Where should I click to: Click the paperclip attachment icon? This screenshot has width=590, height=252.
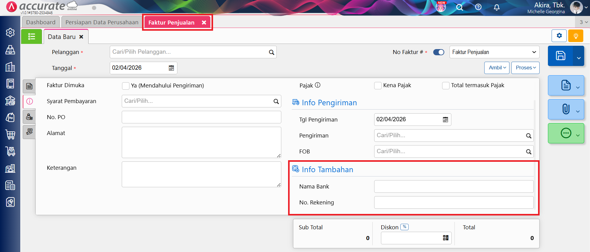click(x=565, y=109)
